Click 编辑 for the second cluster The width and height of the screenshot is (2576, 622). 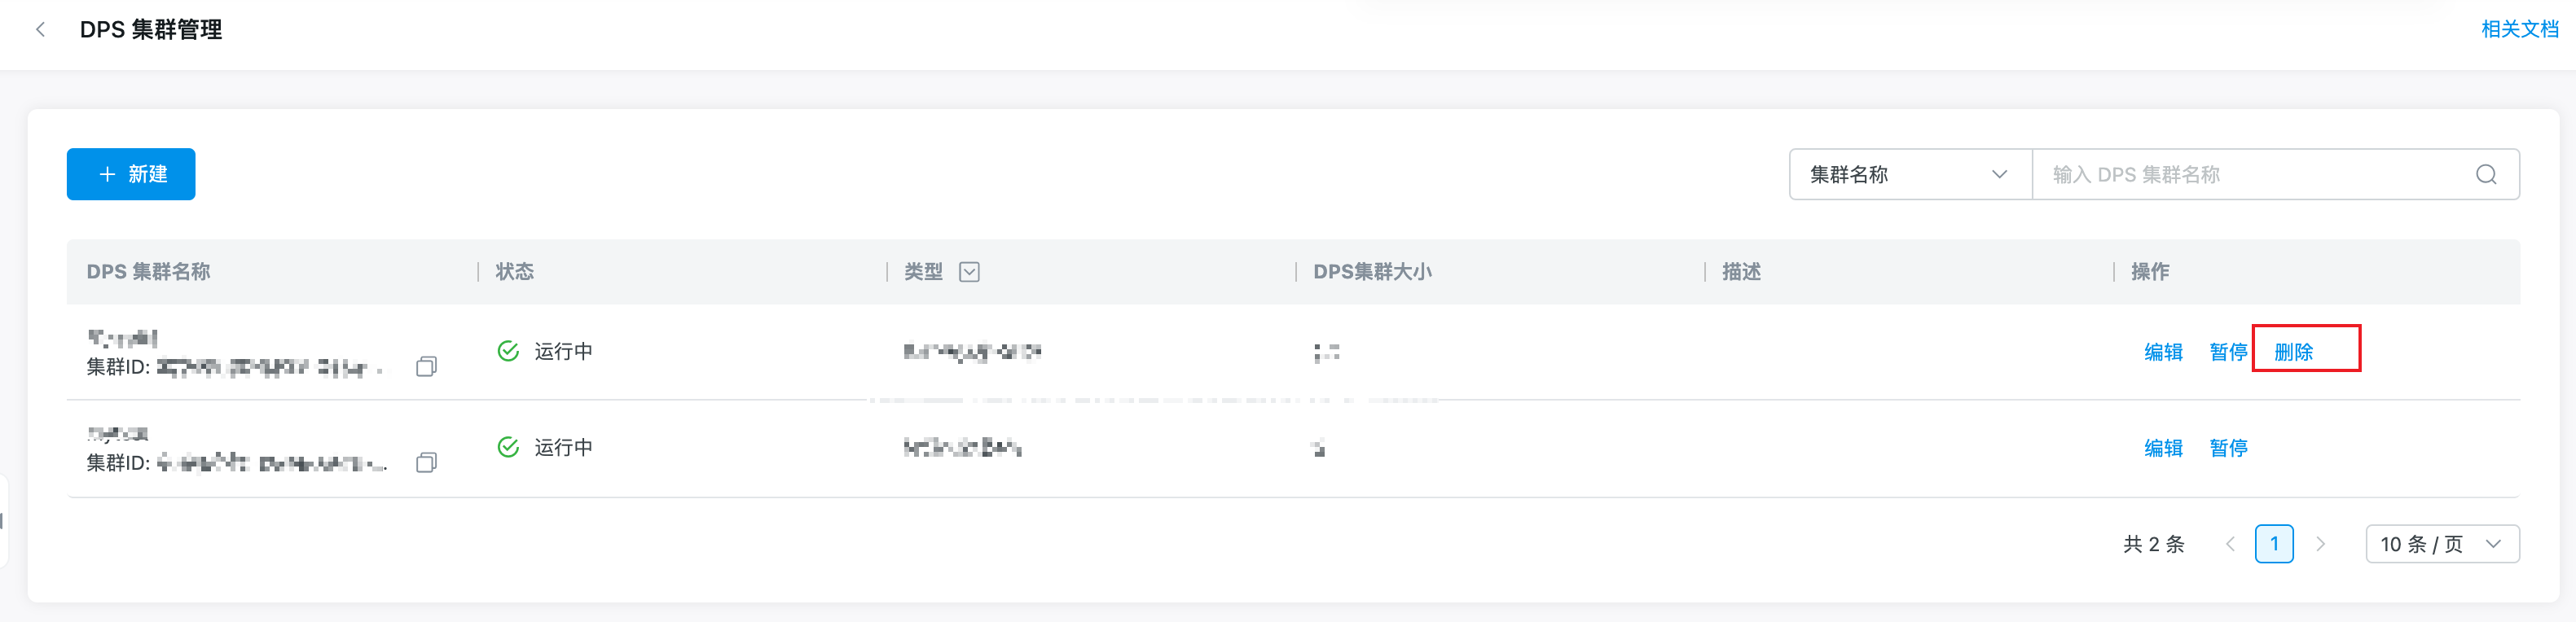[2163, 448]
